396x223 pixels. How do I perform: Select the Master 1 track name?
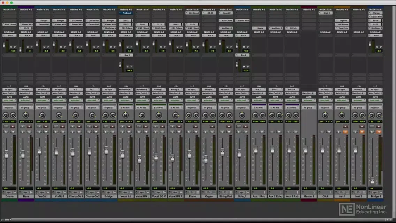point(309,196)
